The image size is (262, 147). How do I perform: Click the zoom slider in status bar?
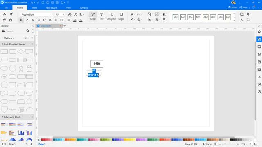click(x=229, y=144)
